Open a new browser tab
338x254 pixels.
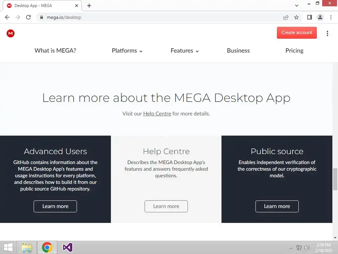(x=89, y=6)
